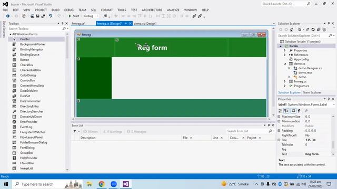Toggle the Messages filter in Error List

click(x=136, y=132)
